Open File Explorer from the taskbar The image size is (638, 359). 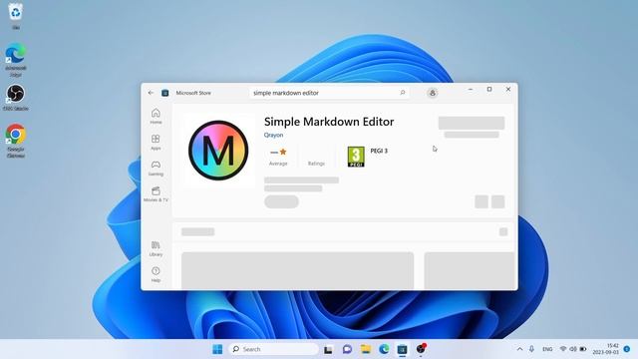[366, 349]
